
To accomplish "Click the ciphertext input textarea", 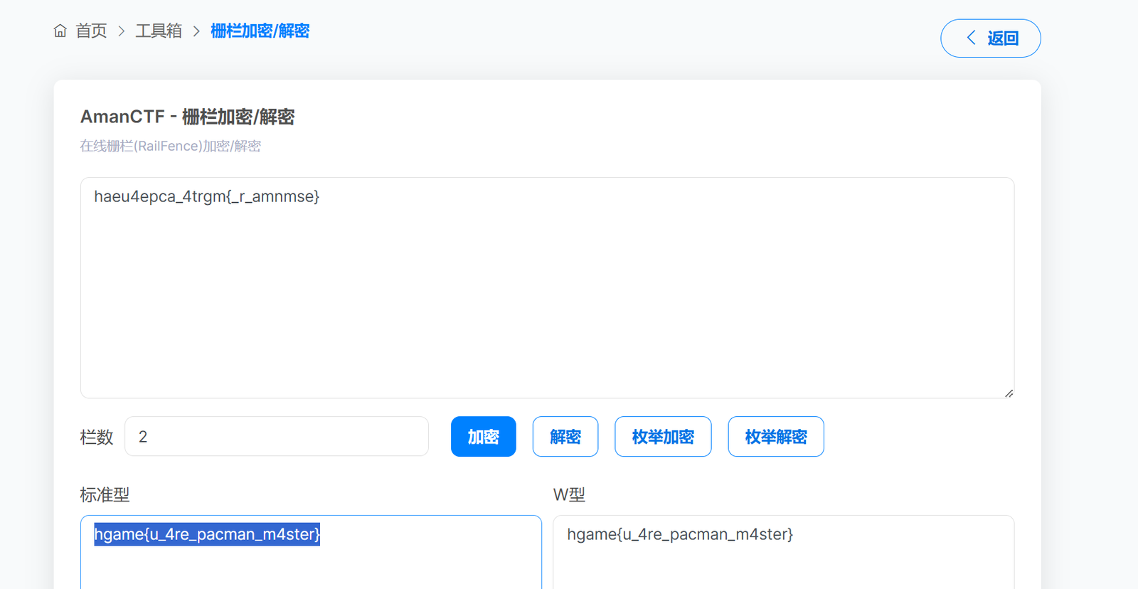I will [547, 287].
